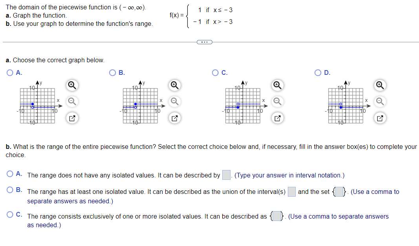Open the enlarge-graph icon beside graph D
This screenshot has width=419, height=246.
[380, 118]
